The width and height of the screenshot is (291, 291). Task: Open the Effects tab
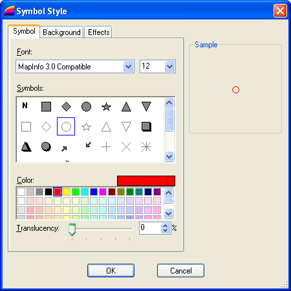(x=98, y=32)
